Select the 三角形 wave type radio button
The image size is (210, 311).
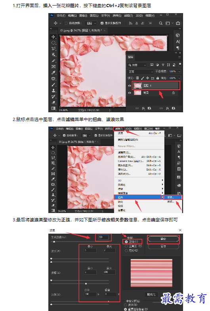tap(126, 246)
